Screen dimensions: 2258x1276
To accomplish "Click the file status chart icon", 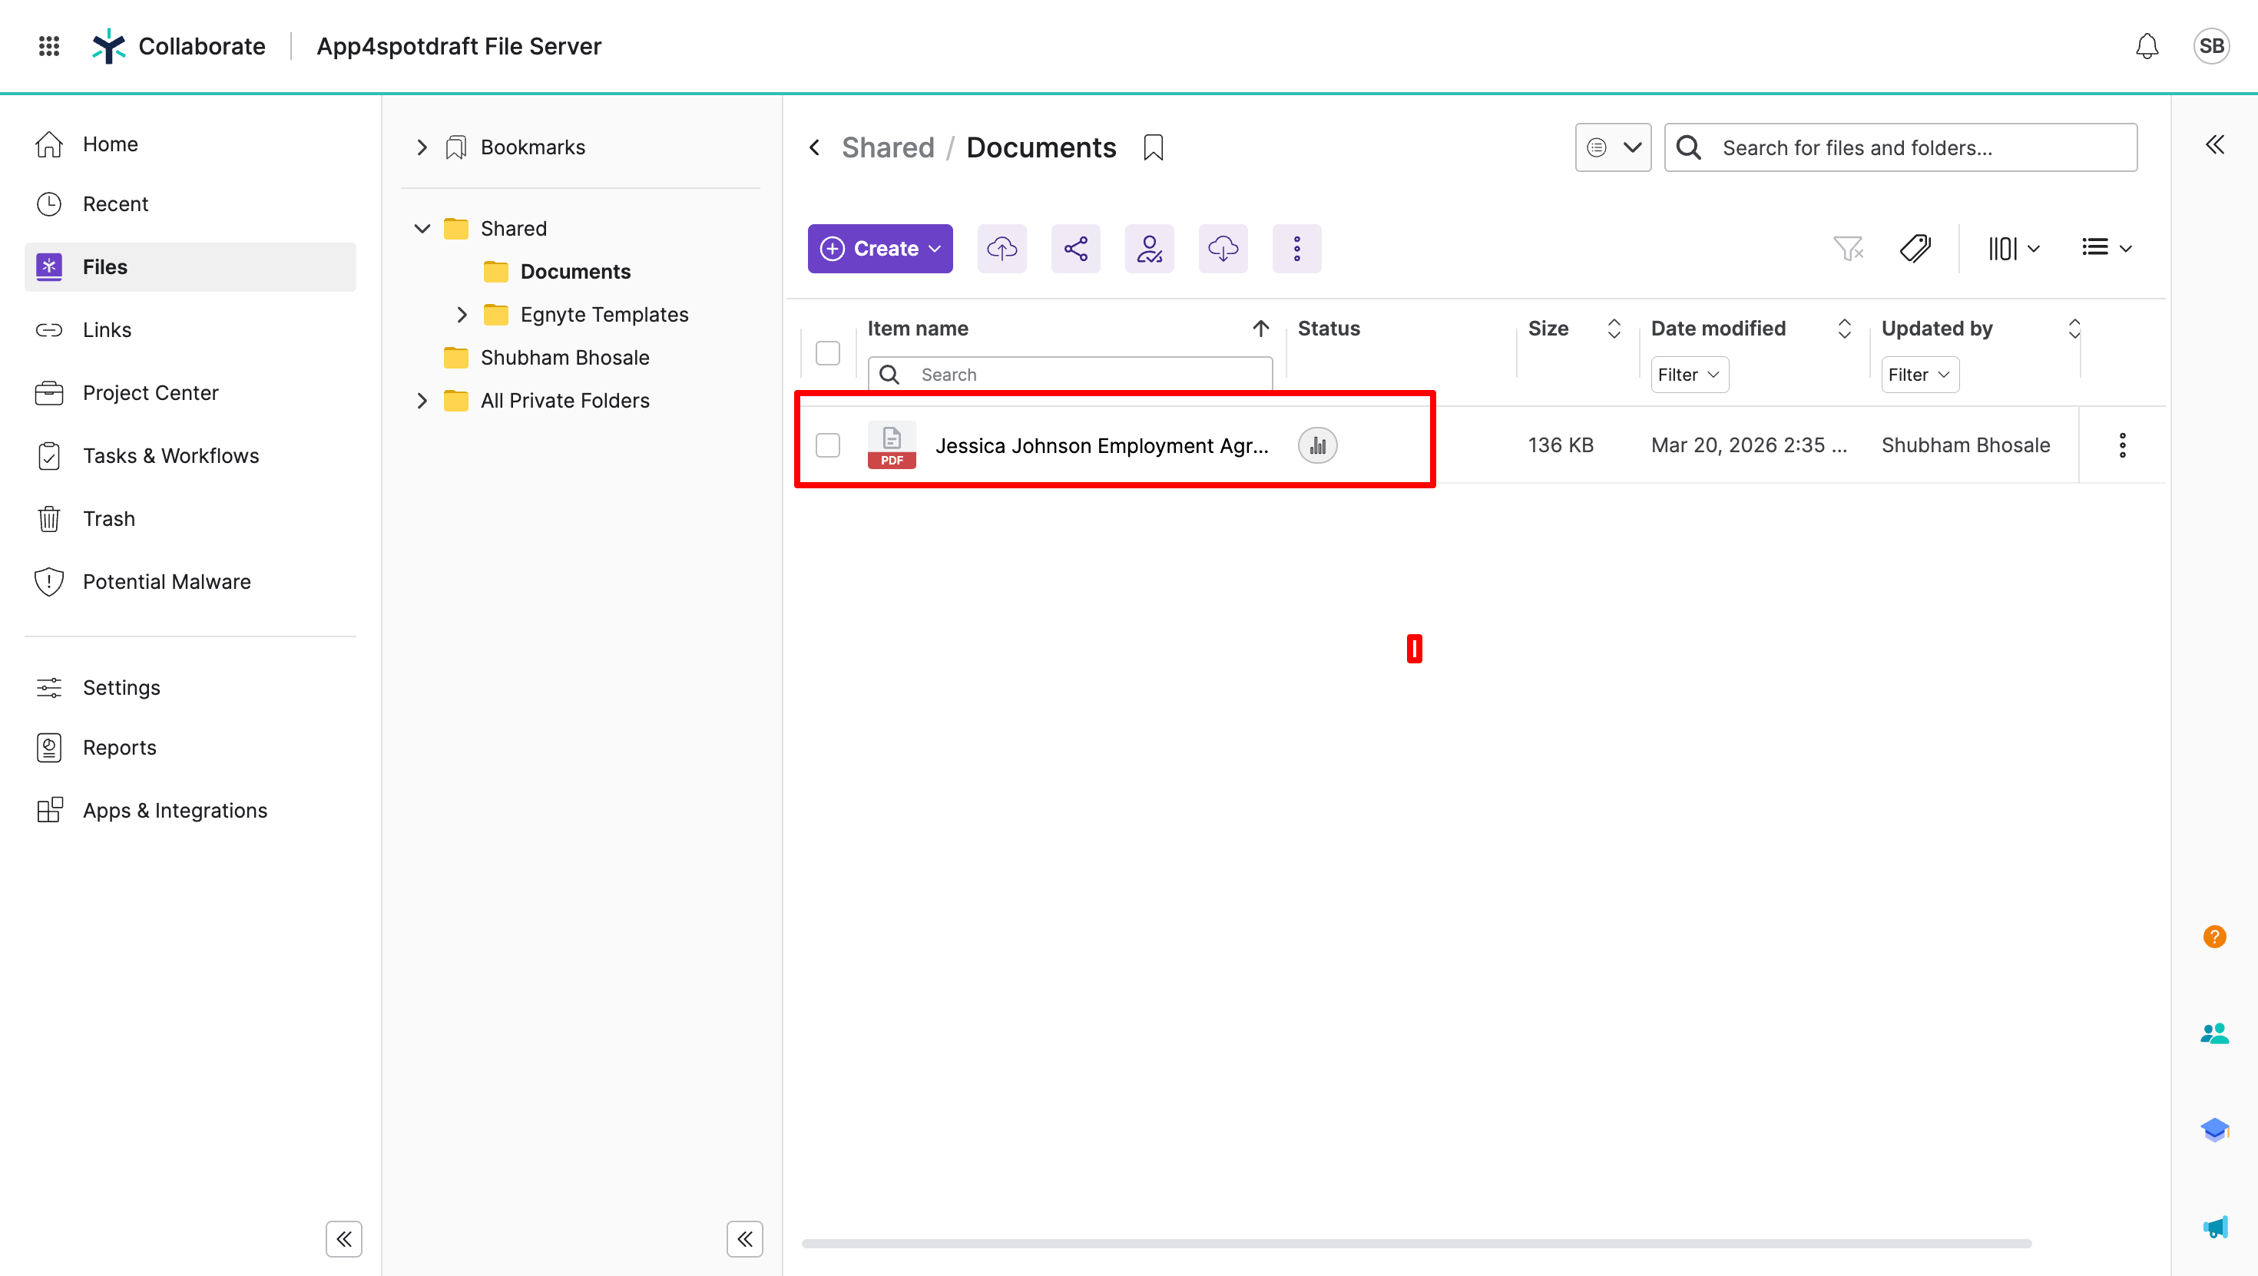I will tap(1317, 445).
